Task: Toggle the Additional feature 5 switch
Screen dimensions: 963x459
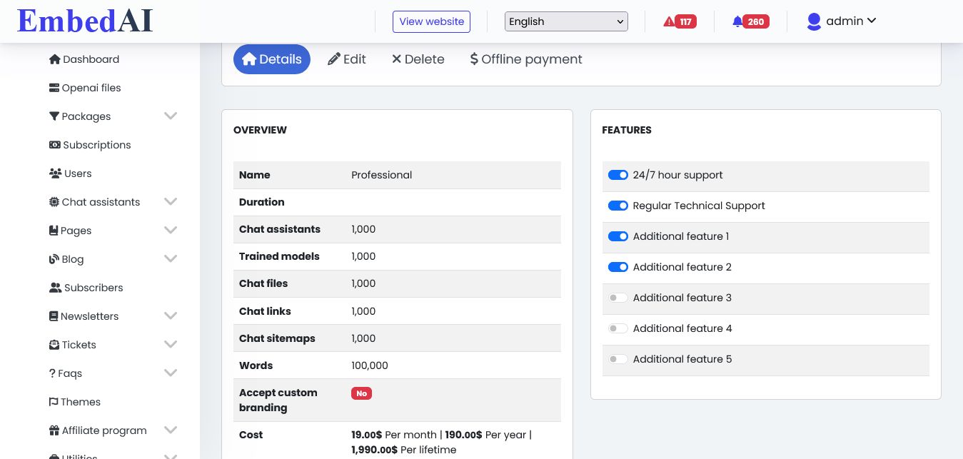Action: click(617, 359)
